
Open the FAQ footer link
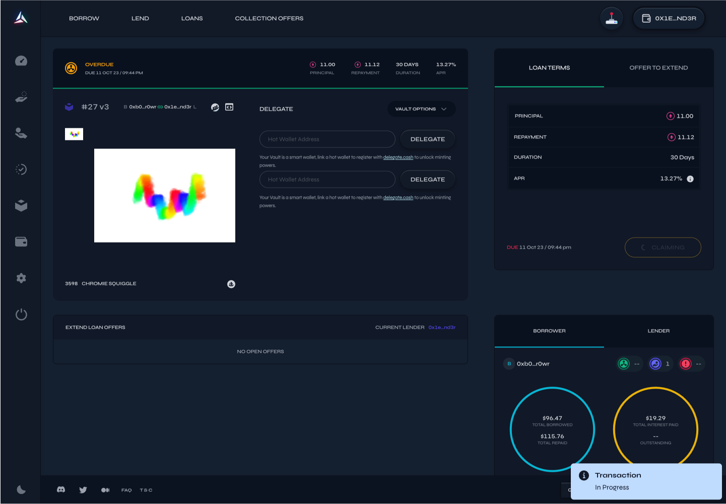126,490
